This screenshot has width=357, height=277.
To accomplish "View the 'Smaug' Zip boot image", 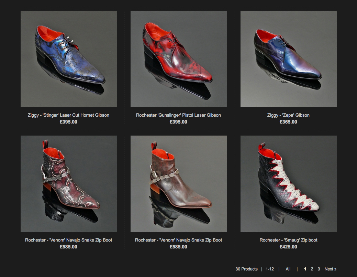I will pyautogui.click(x=289, y=183).
